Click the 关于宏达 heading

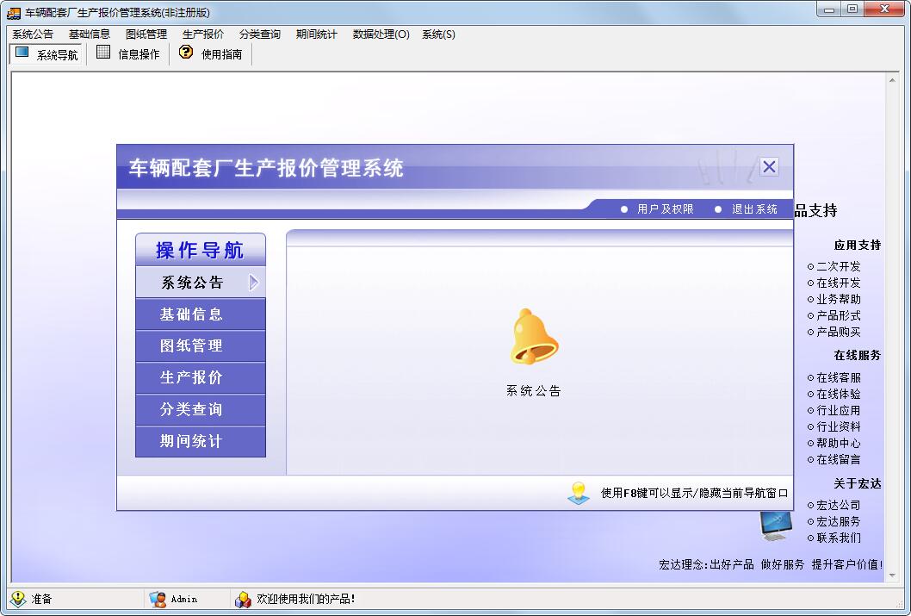click(858, 483)
